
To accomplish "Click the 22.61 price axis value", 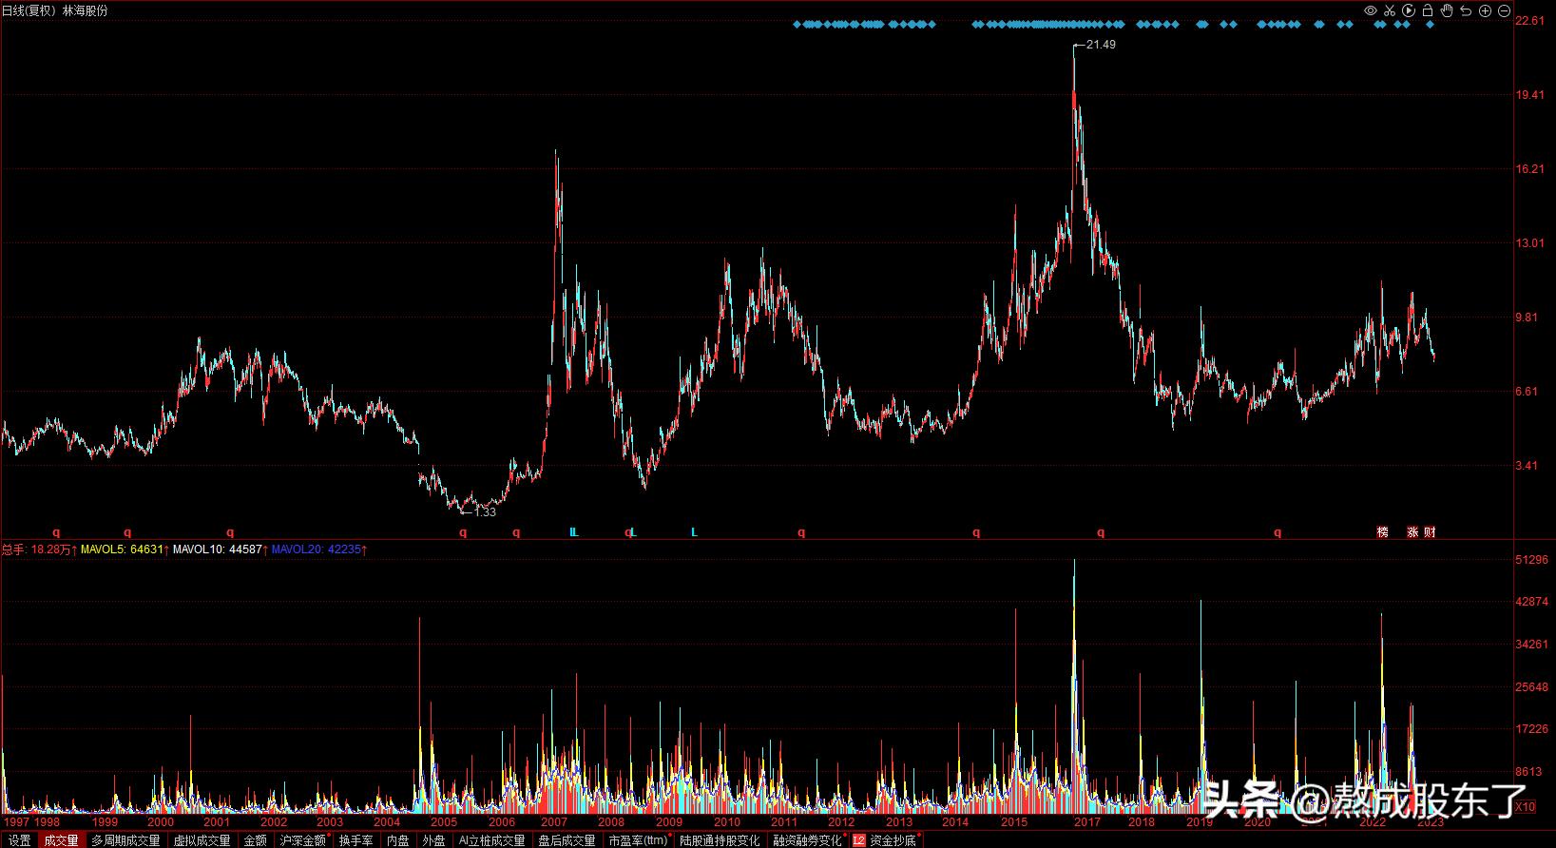I will 1528,21.
